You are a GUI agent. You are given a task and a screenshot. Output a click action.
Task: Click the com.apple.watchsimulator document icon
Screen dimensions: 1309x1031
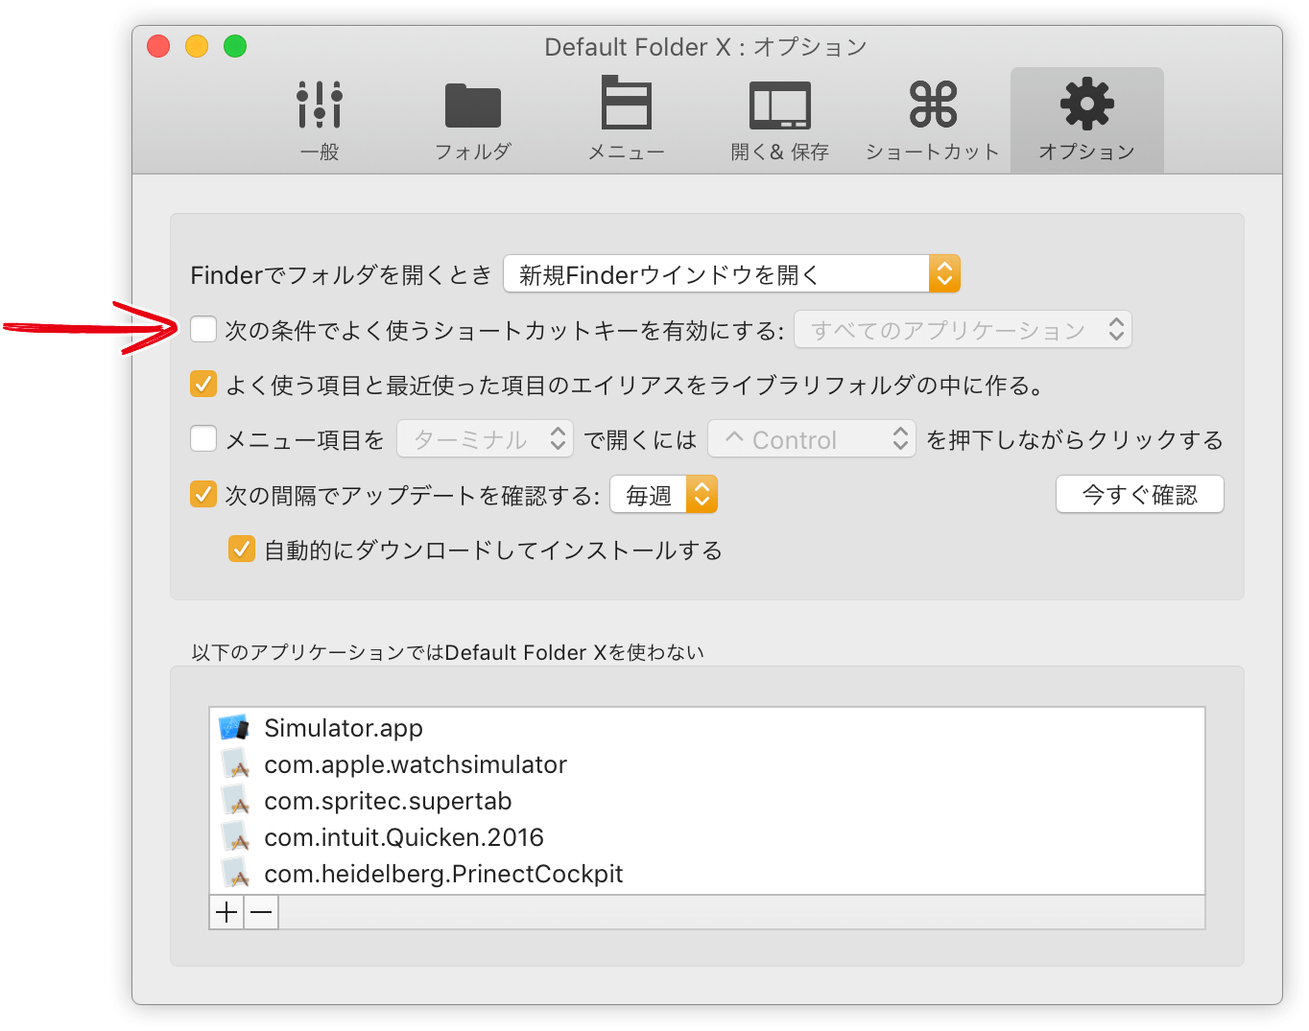pyautogui.click(x=235, y=764)
